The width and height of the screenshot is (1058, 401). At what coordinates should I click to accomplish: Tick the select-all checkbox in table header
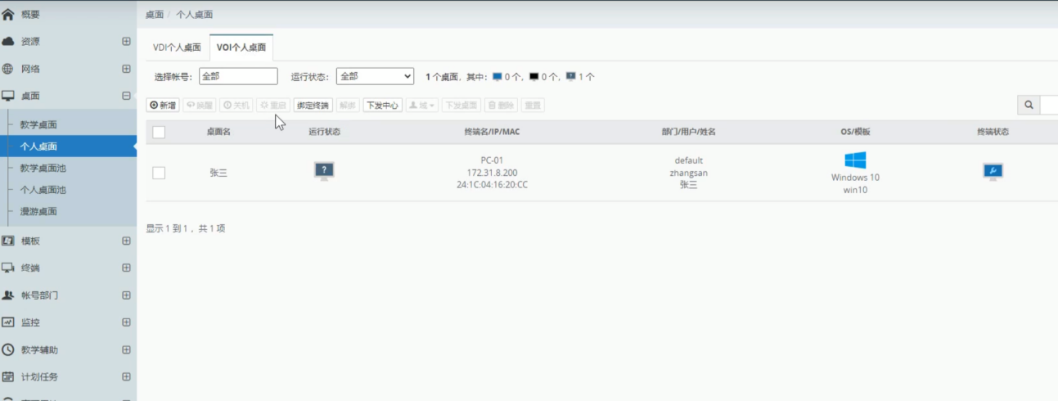pos(159,132)
